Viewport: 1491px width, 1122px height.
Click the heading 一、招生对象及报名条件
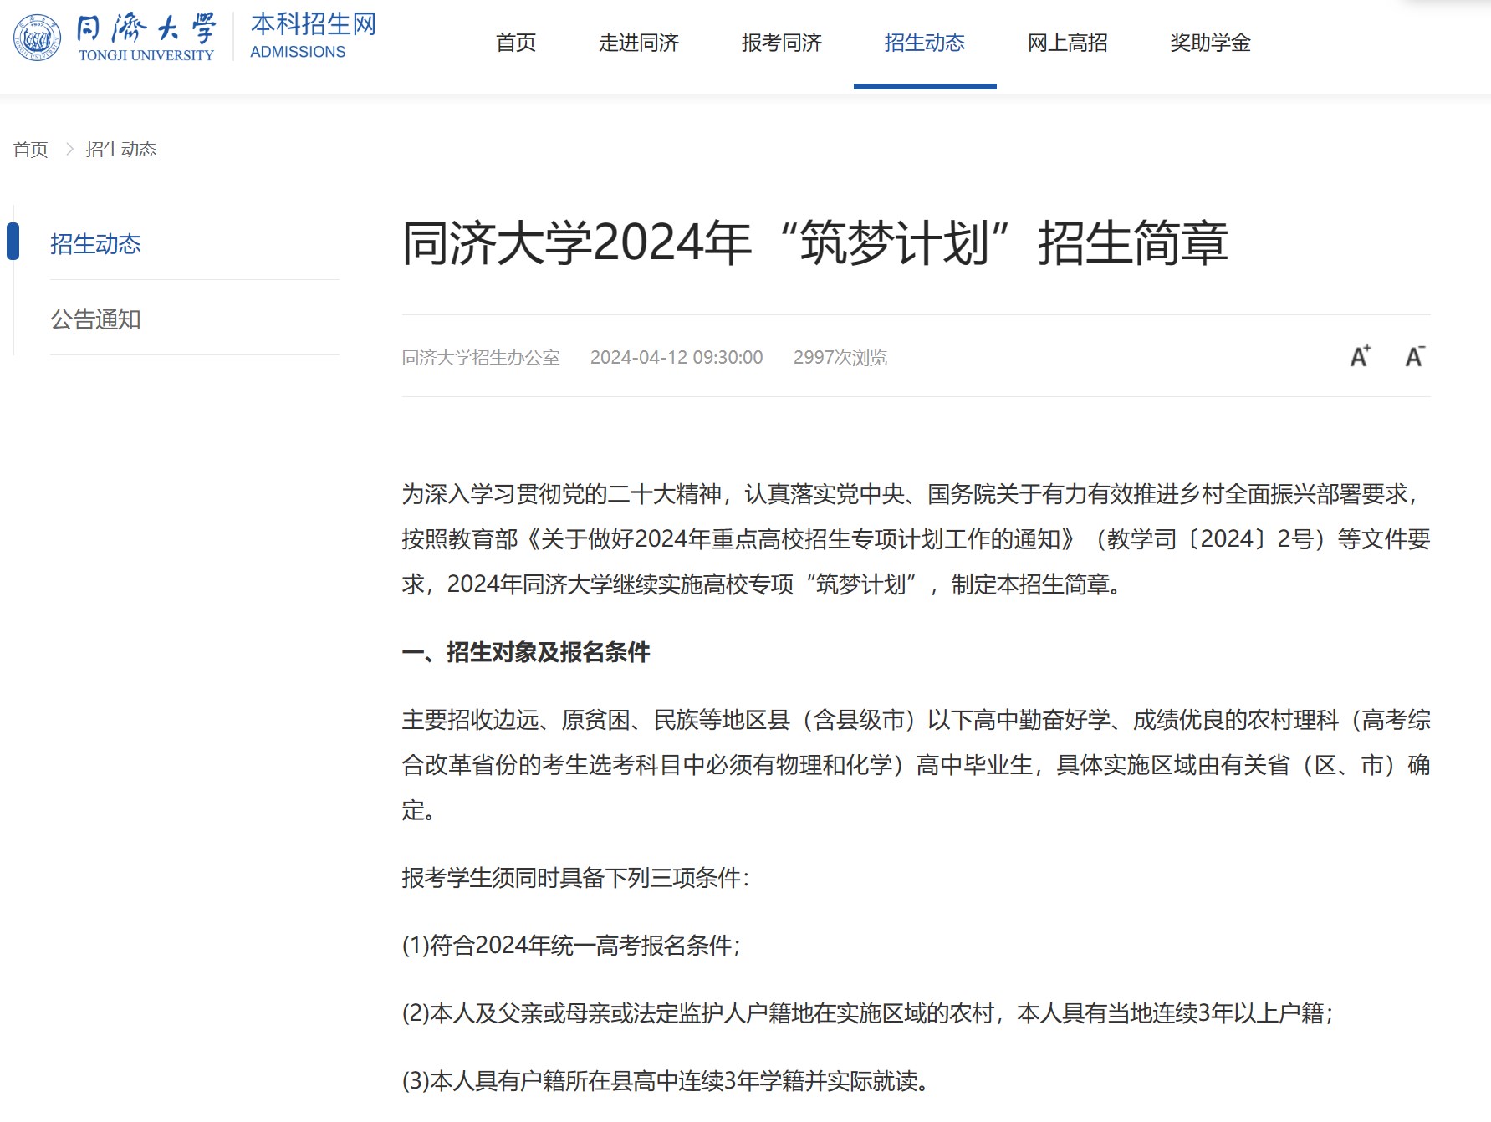pos(526,652)
